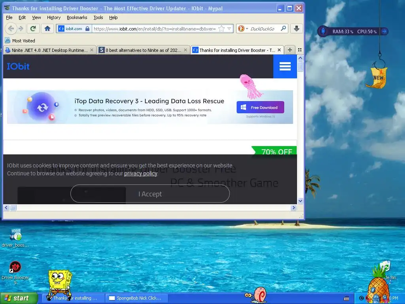The image size is (405, 304).
Task: Switch to the Ninite .NET 4.8 tab
Action: tap(49, 50)
